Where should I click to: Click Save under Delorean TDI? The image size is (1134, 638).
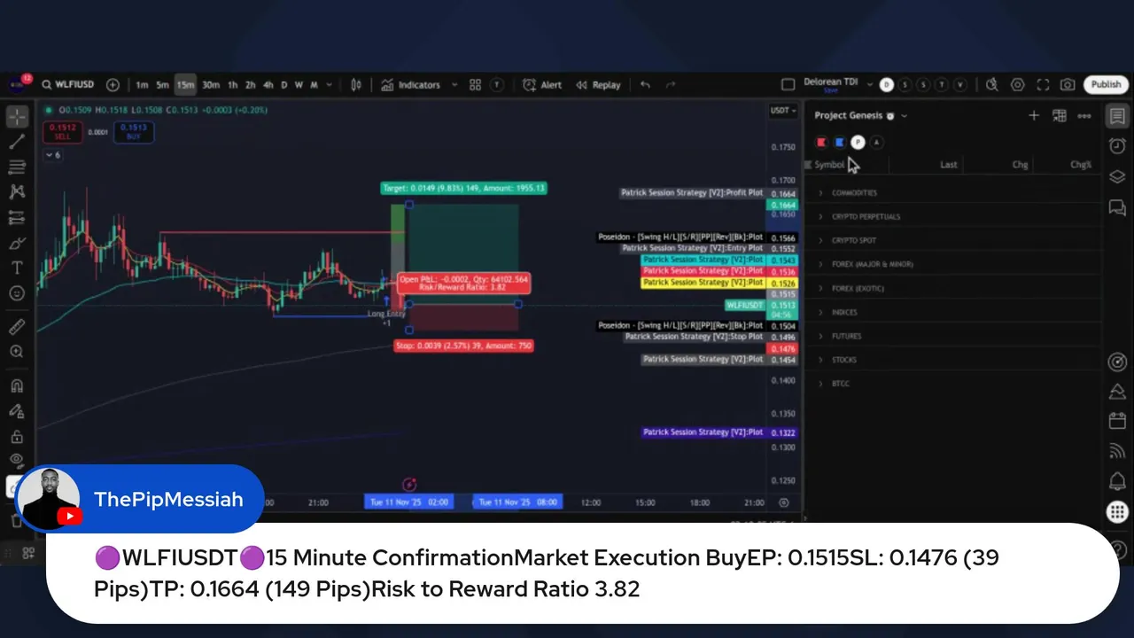830,90
